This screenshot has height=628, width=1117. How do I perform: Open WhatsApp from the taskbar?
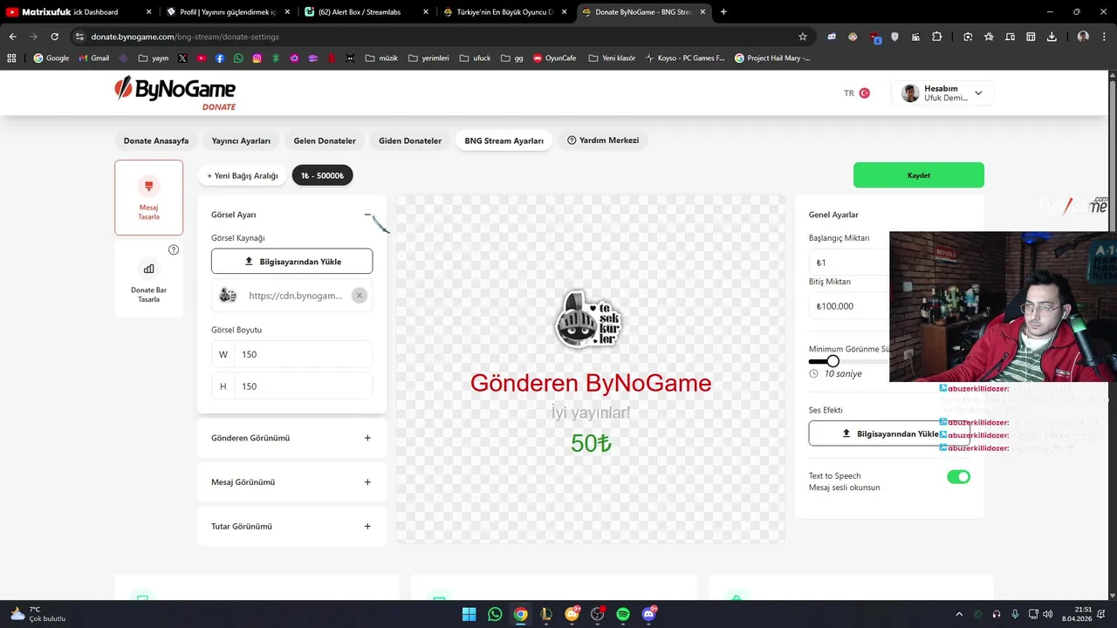pyautogui.click(x=495, y=614)
